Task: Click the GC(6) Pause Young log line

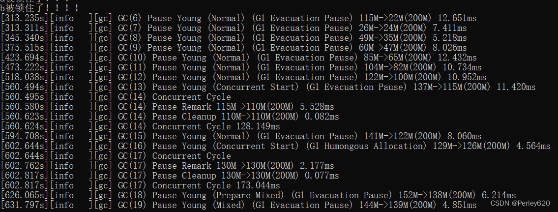Action: pos(238,18)
